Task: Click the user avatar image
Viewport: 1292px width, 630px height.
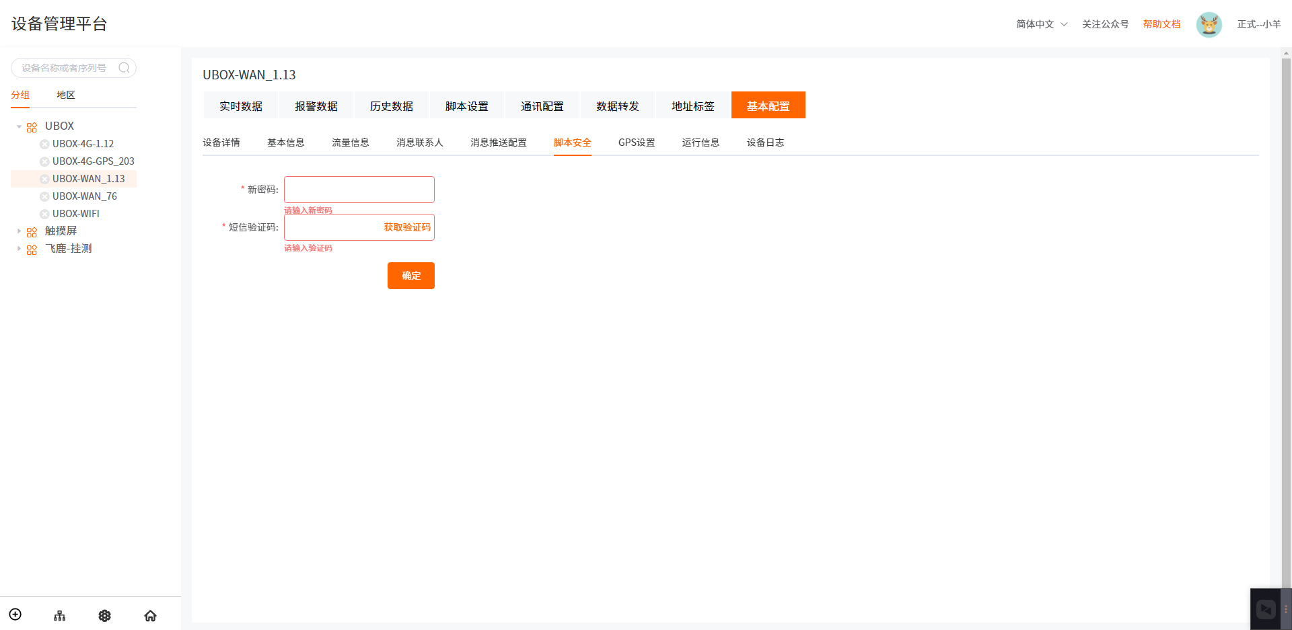Action: click(1209, 24)
